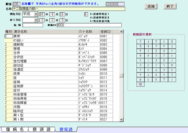Click the start date year field showing 16

(x=42, y=14)
